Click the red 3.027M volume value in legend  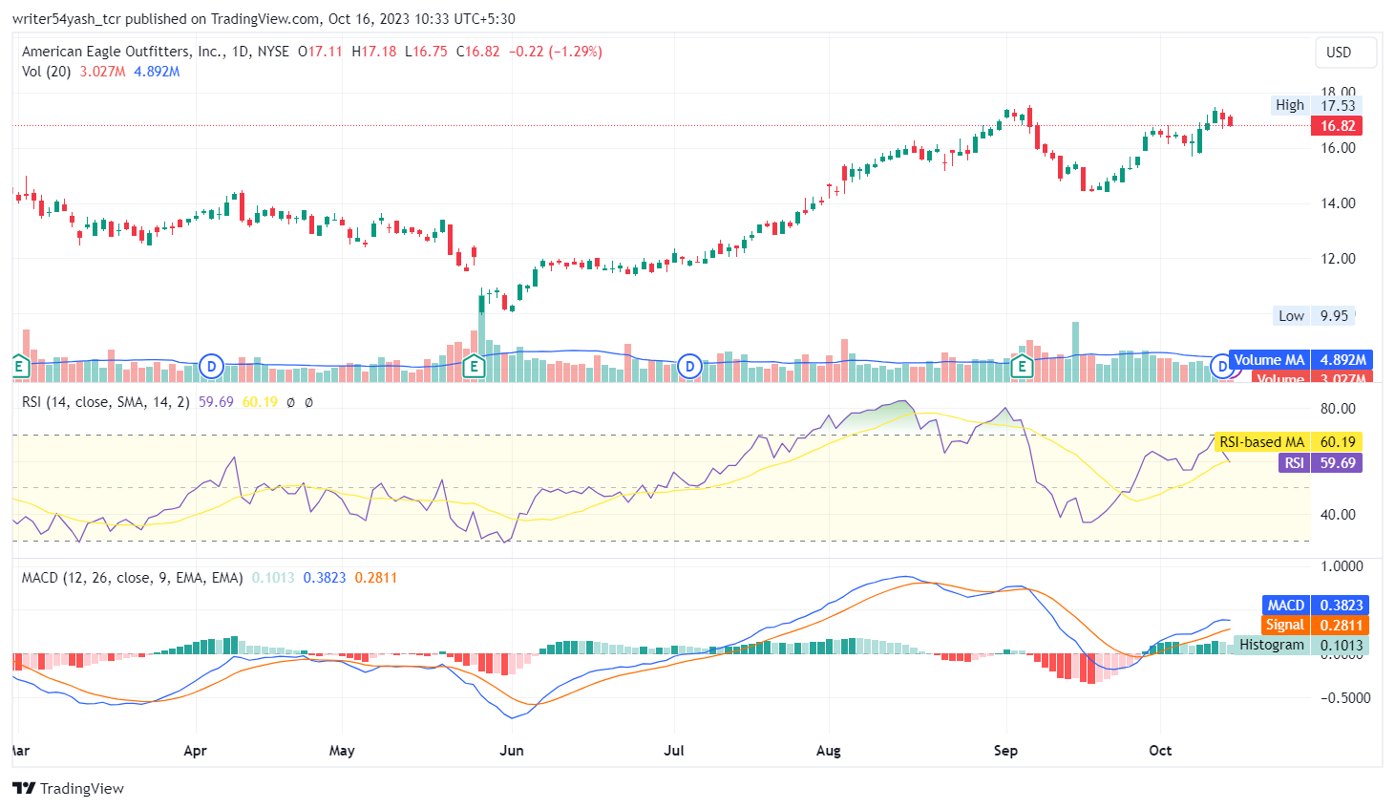102,72
